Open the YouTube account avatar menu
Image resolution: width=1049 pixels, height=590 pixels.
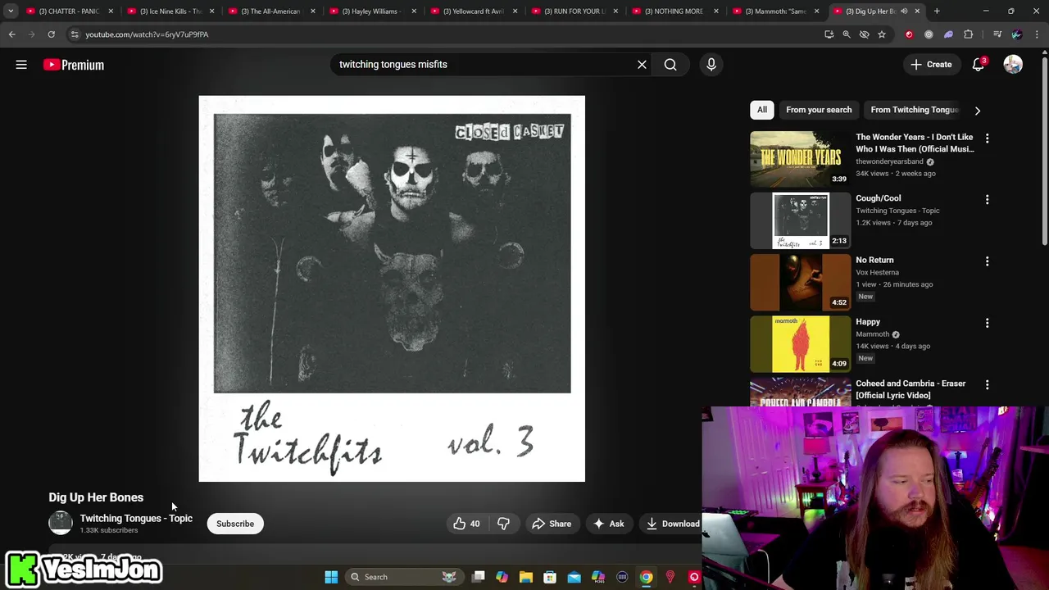1013,65
